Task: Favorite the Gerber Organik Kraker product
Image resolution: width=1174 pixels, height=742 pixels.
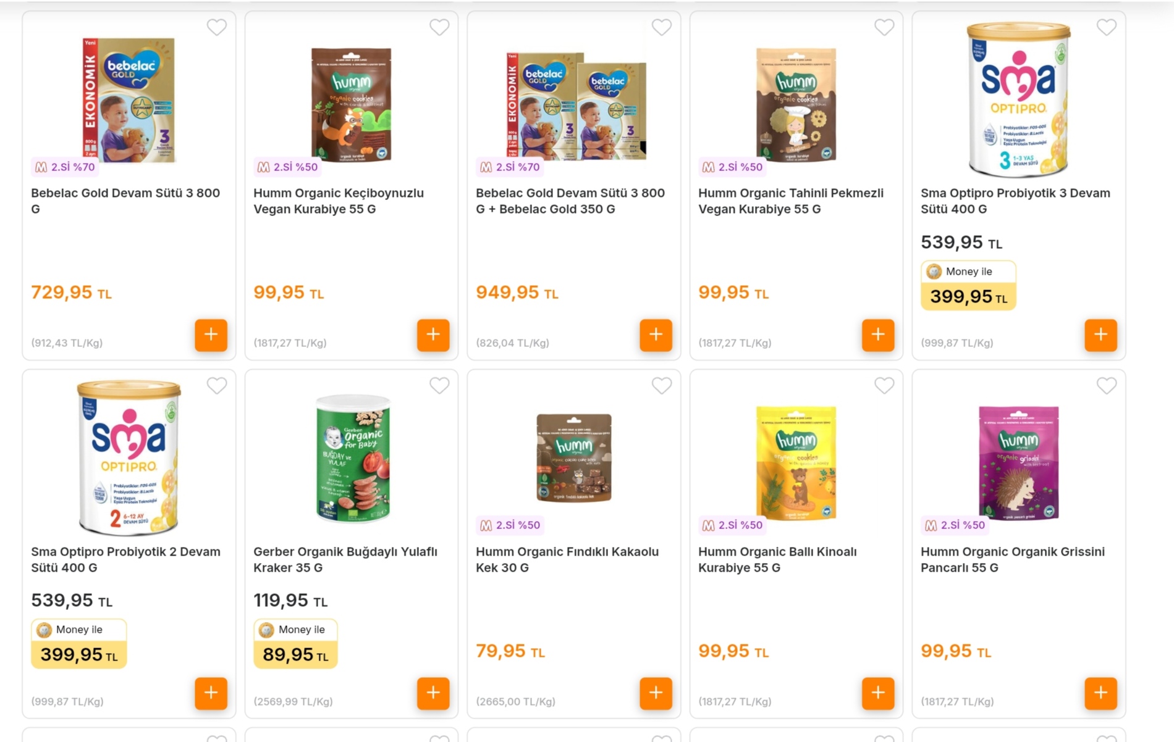Action: [x=439, y=386]
